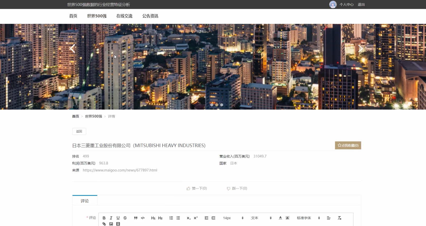The image size is (426, 226).
Task: Insert a code block in the comment
Action: pyautogui.click(x=143, y=218)
